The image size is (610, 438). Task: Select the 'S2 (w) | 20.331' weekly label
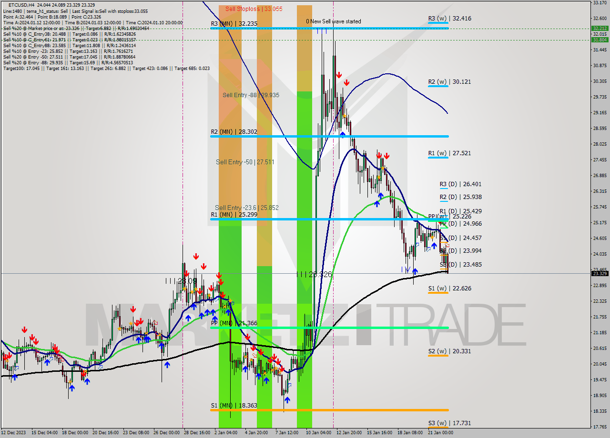[x=449, y=351]
